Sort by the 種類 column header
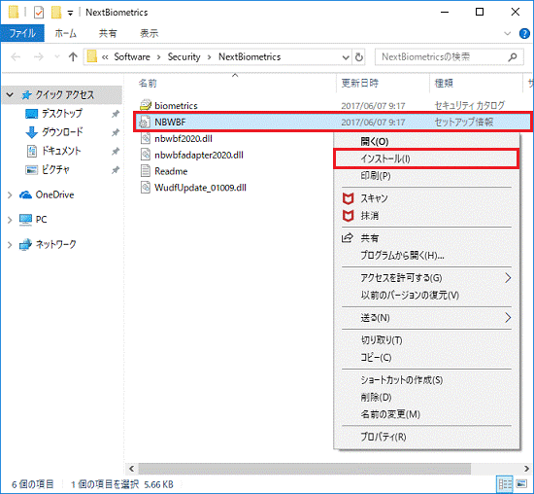The height and width of the screenshot is (494, 534). [444, 84]
